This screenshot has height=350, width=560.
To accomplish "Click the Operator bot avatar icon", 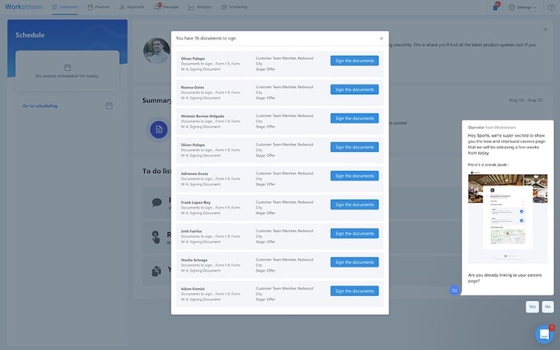I will [454, 290].
